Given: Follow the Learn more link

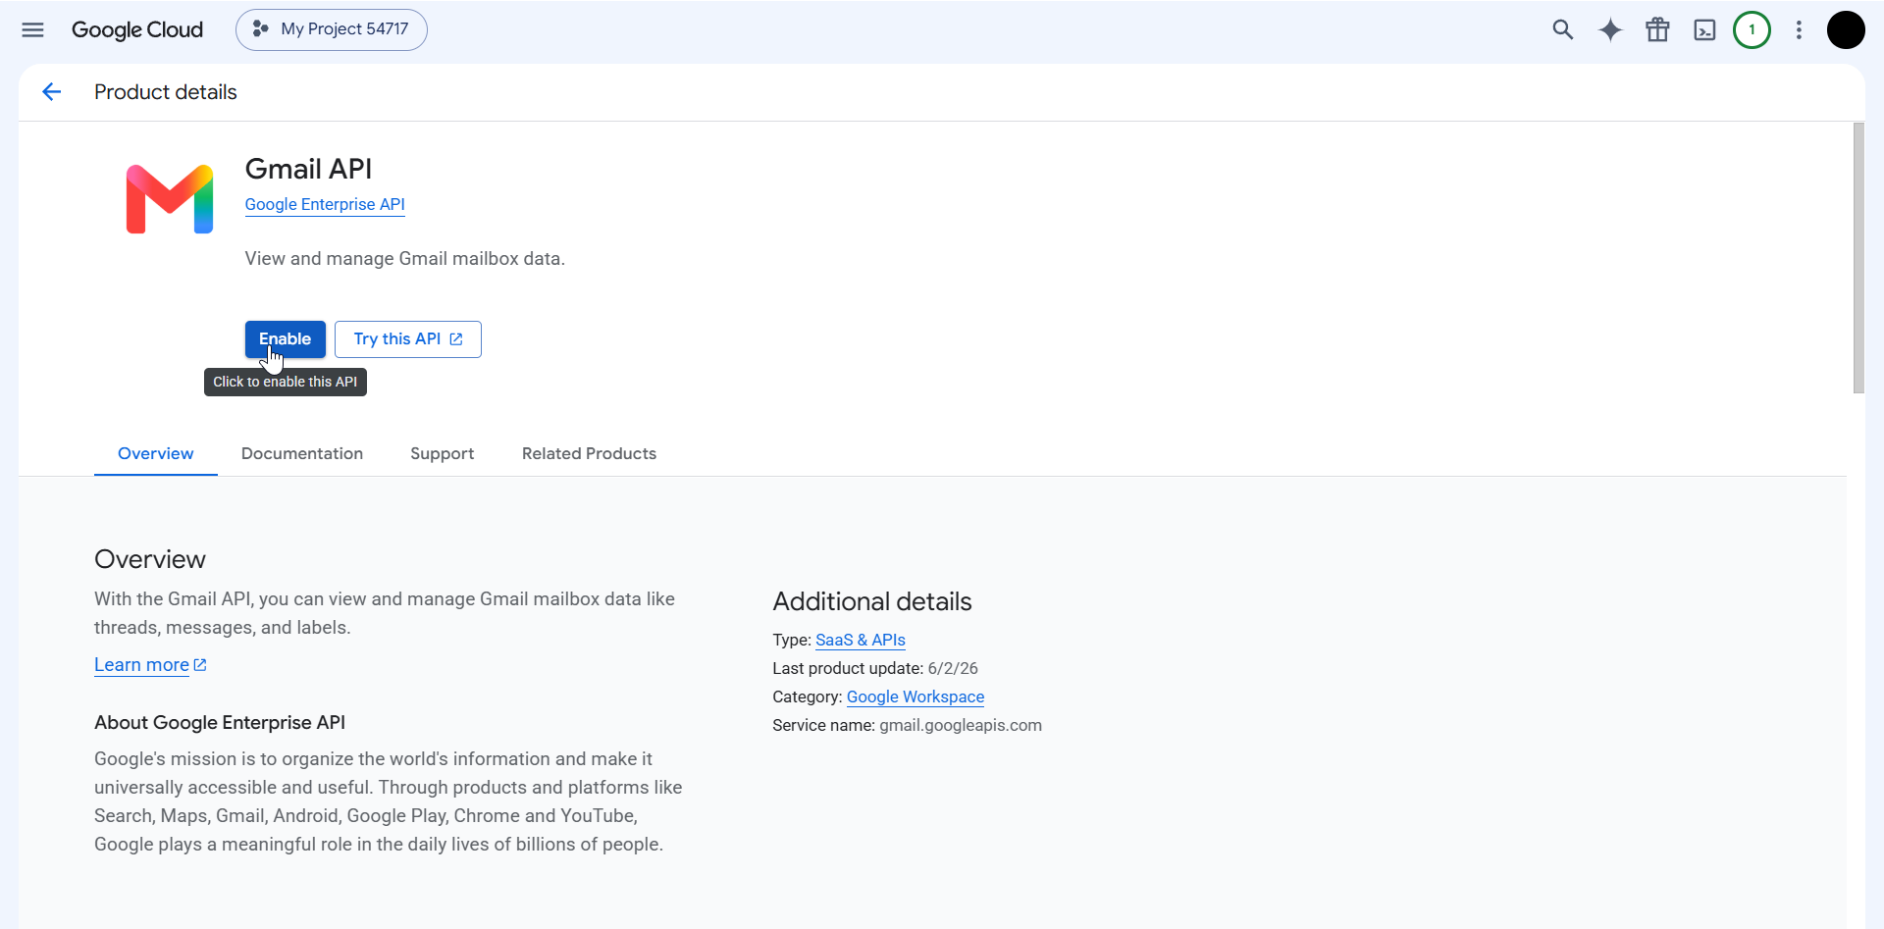Looking at the screenshot, I should click(150, 665).
